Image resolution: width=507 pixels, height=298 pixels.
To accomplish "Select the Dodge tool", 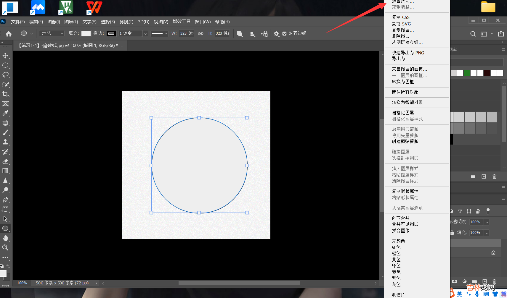I will click(5, 190).
